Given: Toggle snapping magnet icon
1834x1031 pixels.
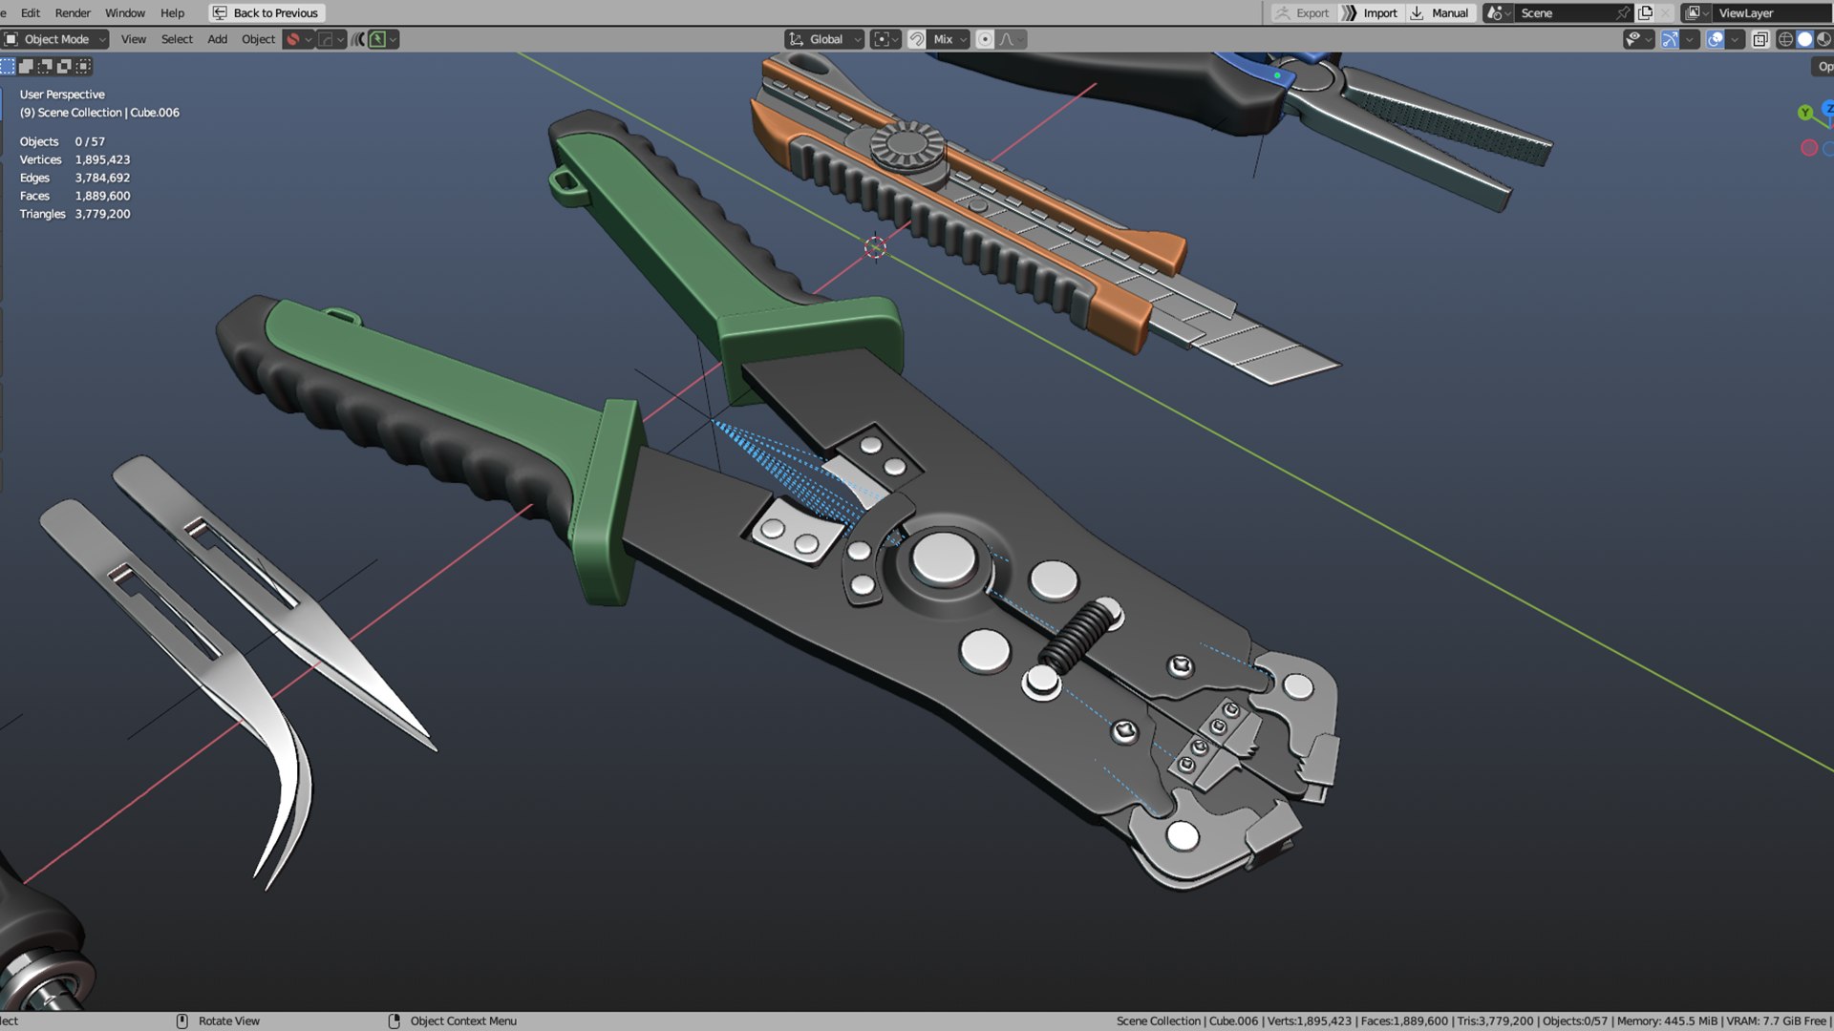Looking at the screenshot, I should click(x=916, y=39).
